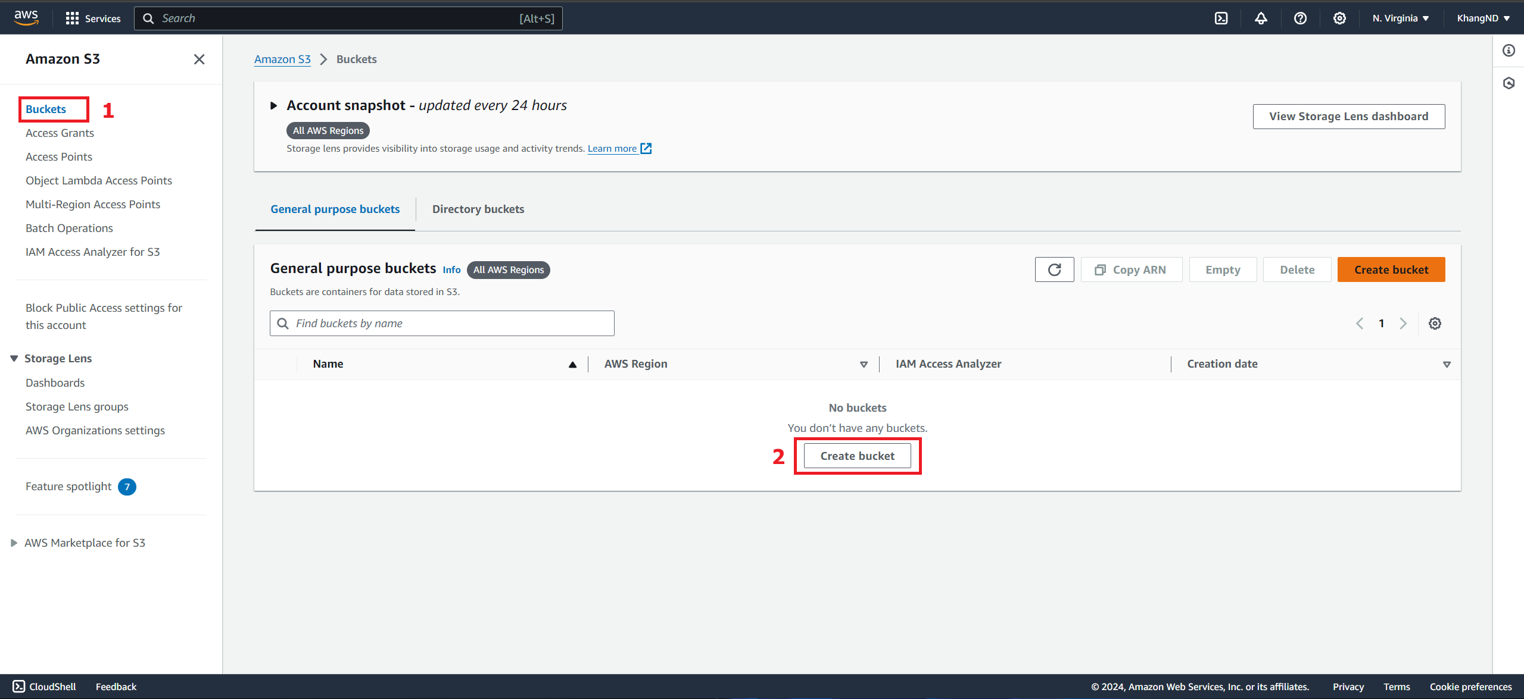Image resolution: width=1524 pixels, height=699 pixels.
Task: Open Batch Operations in the sidebar
Action: (69, 228)
